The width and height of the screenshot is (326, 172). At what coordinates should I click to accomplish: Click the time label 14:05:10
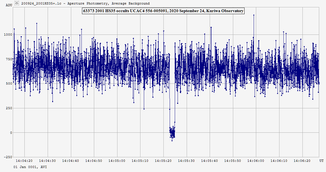(140, 161)
